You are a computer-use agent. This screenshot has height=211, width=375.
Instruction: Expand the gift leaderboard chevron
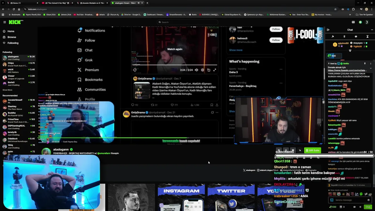coord(350,50)
